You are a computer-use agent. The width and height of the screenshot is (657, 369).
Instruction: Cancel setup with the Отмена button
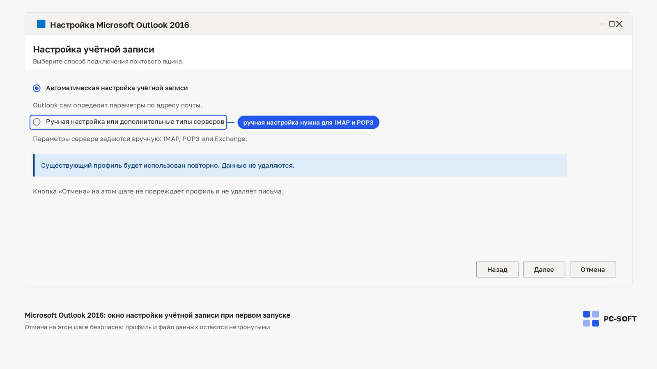(x=593, y=269)
